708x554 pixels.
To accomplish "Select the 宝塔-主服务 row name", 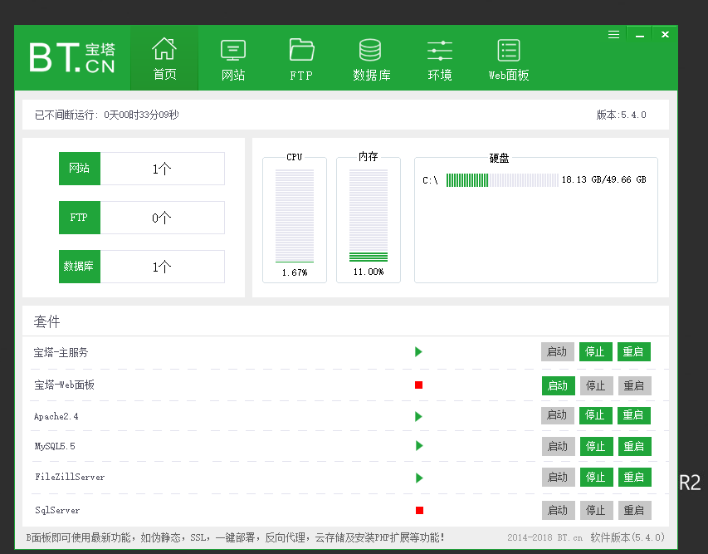I will [x=61, y=352].
